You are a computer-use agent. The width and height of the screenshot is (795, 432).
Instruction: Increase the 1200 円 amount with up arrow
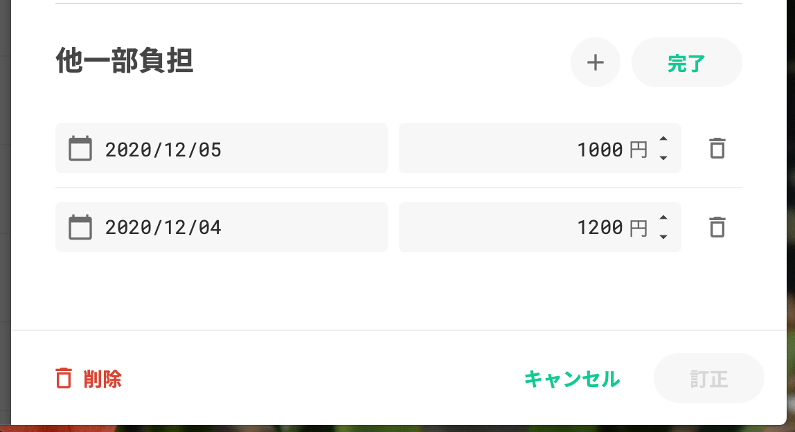663,218
